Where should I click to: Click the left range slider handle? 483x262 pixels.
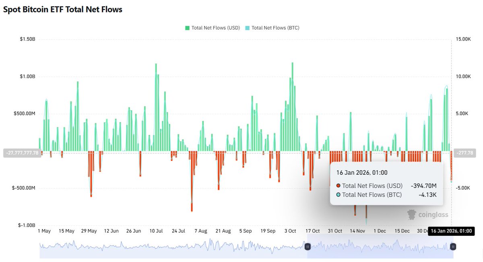(x=308, y=246)
